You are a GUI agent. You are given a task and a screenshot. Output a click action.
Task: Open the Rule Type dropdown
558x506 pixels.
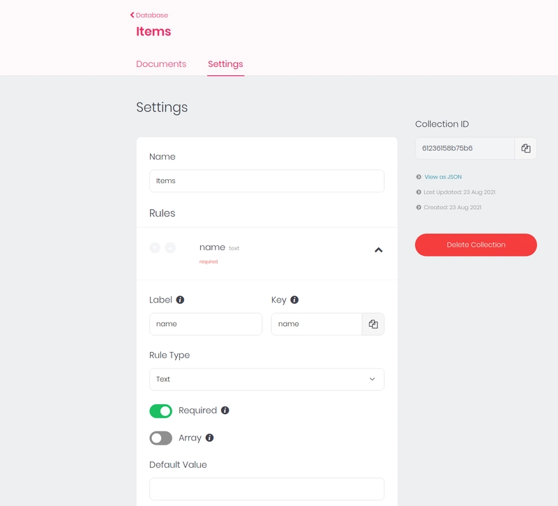click(x=266, y=379)
